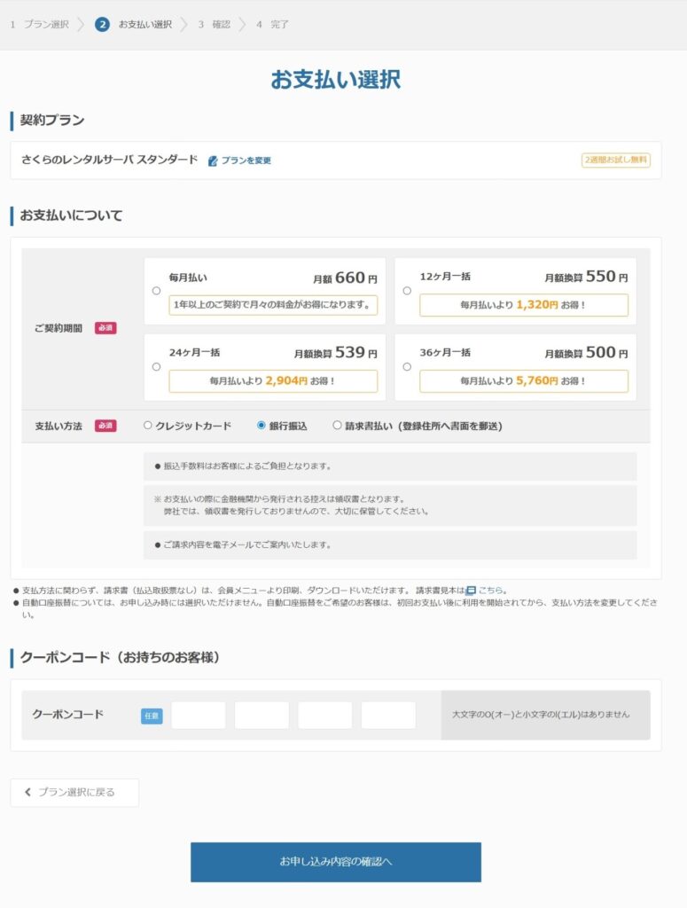Click the first coupon code input box
The image size is (687, 908).
(x=198, y=715)
